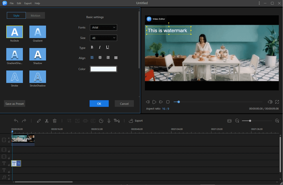Click the Save as Preset button

[14, 103]
